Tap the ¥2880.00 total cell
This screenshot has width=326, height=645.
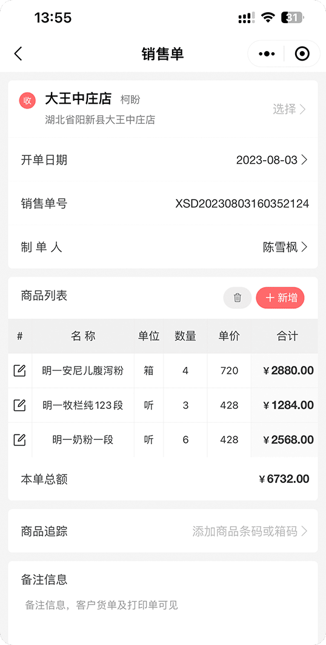coord(288,371)
